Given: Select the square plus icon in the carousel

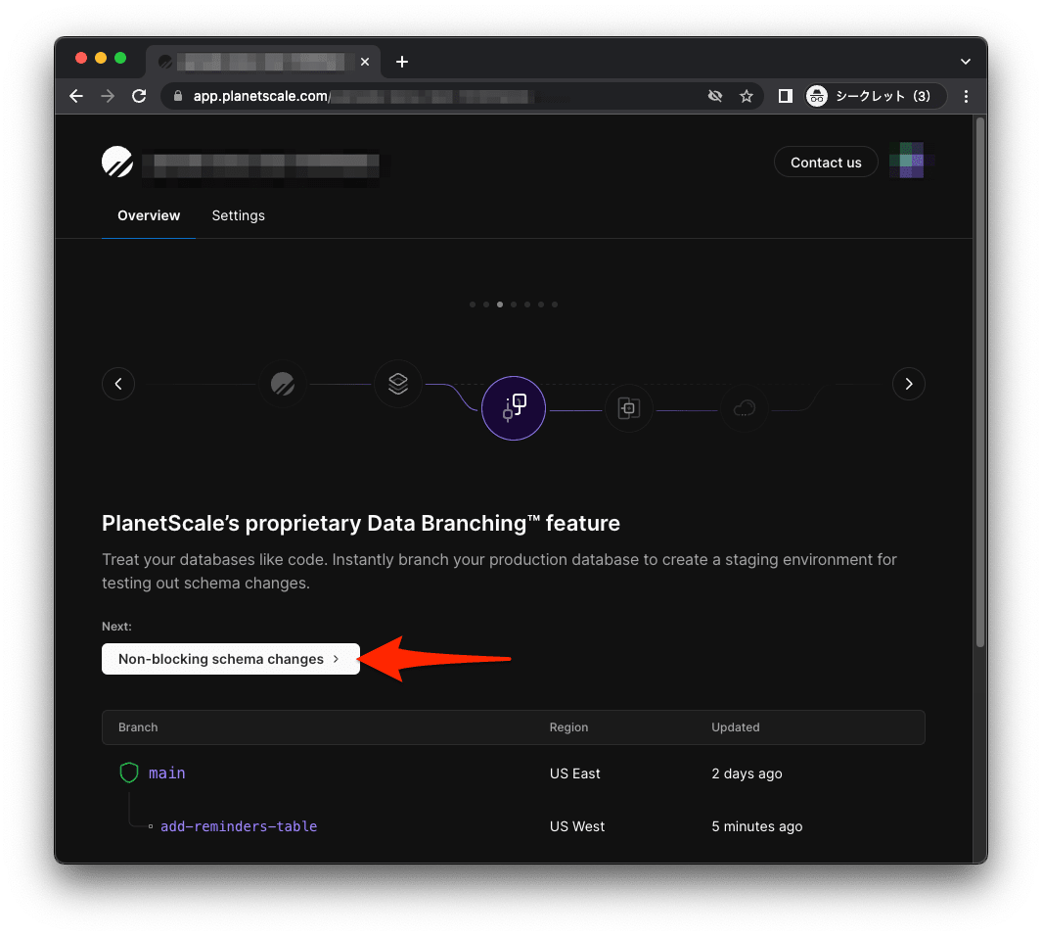Looking at the screenshot, I should click(629, 408).
